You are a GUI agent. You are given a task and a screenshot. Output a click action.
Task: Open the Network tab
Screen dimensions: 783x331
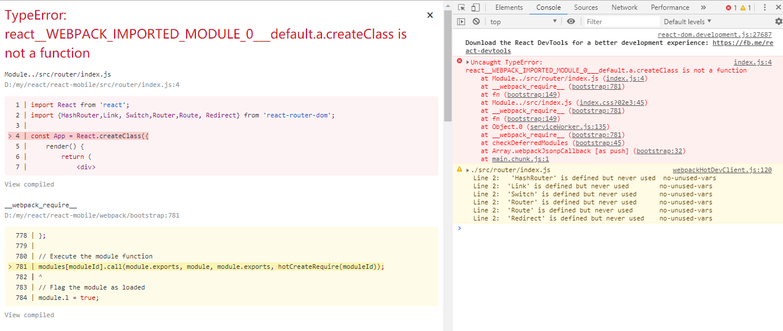coord(625,7)
